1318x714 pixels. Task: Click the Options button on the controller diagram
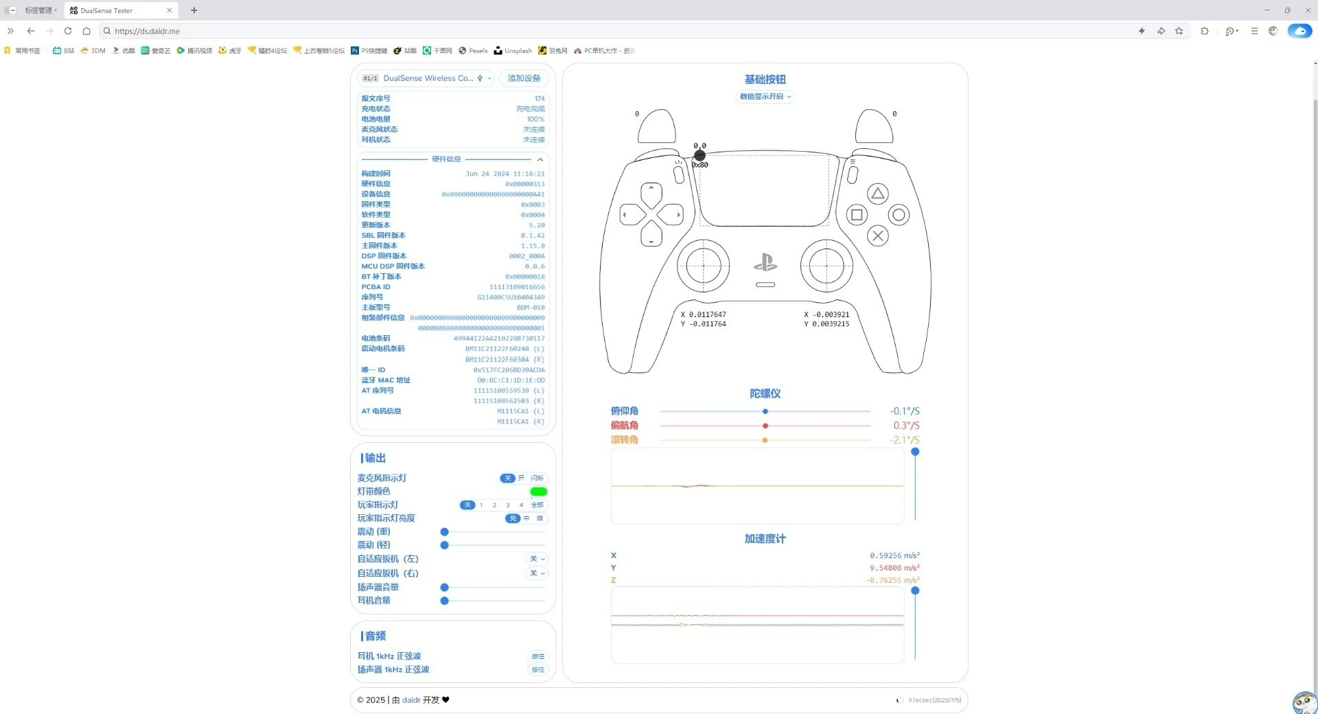point(852,174)
